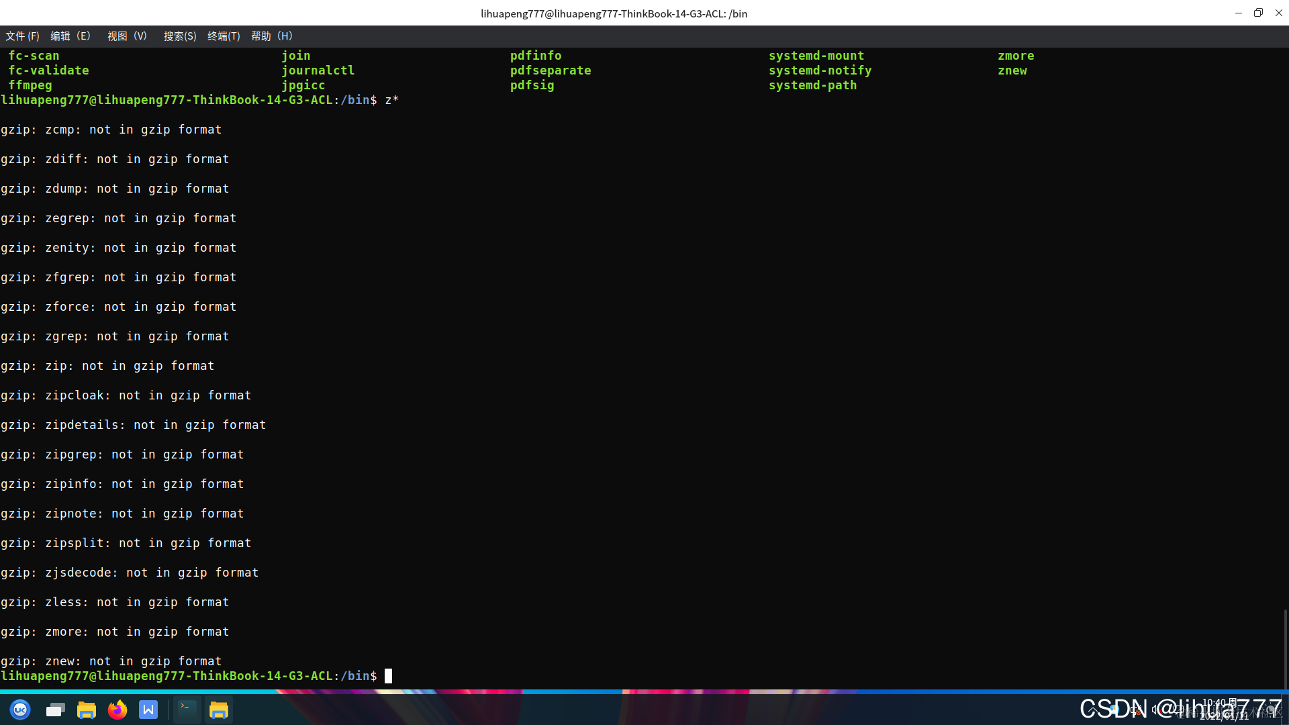
Task: Restore down the terminal window
Action: 1258,13
